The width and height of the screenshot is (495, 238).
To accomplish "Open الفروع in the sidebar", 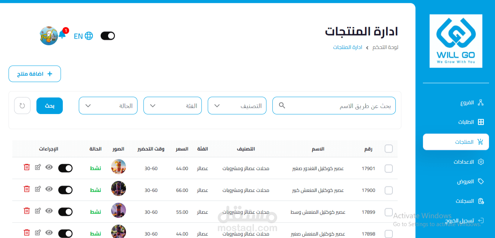I will tap(456, 102).
